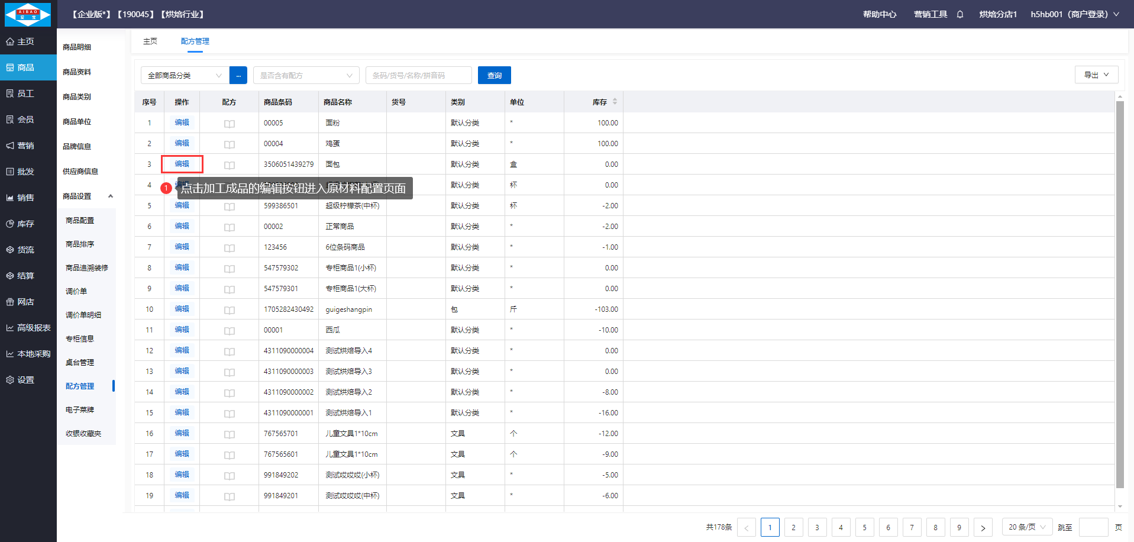Image resolution: width=1134 pixels, height=542 pixels.
Task: Go to next page arrow in pagination
Action: point(983,527)
